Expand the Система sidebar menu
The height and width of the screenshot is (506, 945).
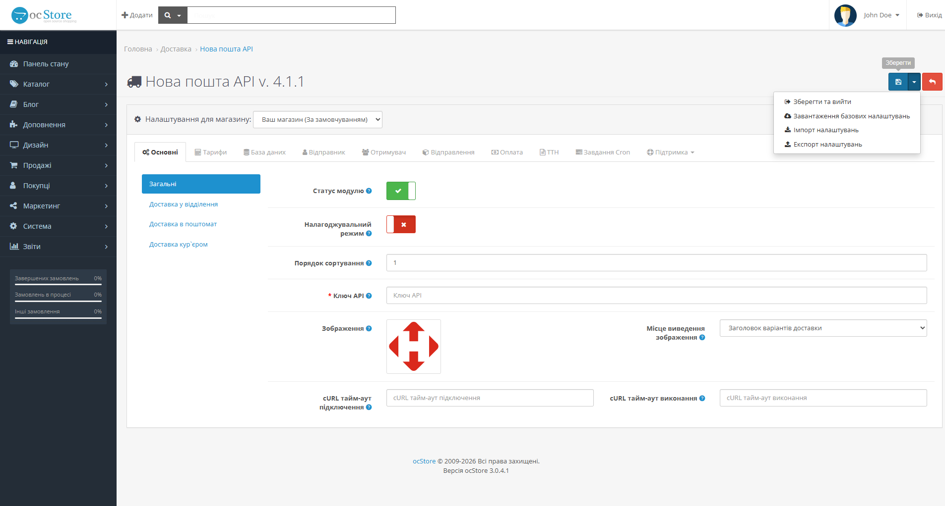(x=58, y=226)
